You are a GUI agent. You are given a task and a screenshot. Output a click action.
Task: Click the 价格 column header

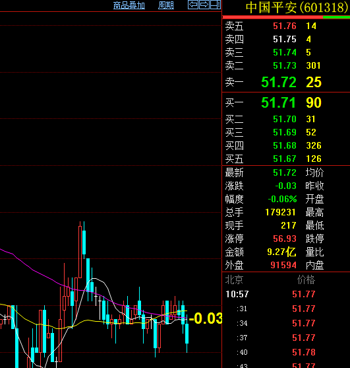(x=306, y=279)
